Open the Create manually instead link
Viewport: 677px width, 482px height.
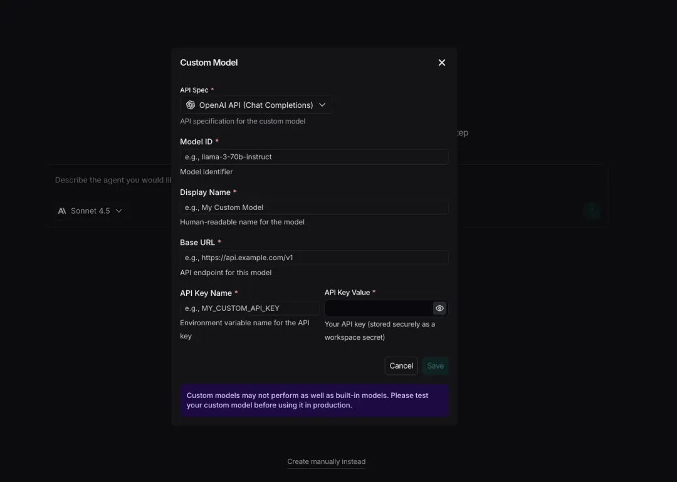pos(326,462)
